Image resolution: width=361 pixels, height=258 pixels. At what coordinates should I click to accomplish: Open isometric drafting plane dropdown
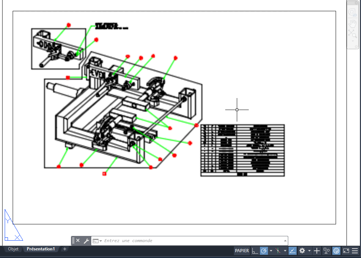pyautogui.click(x=285, y=251)
